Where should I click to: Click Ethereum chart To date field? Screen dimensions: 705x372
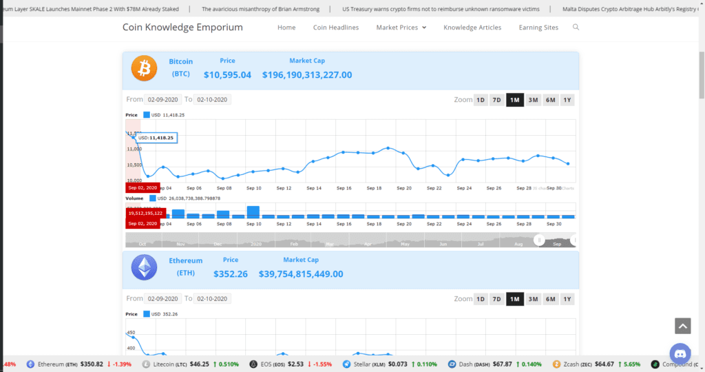coord(212,299)
